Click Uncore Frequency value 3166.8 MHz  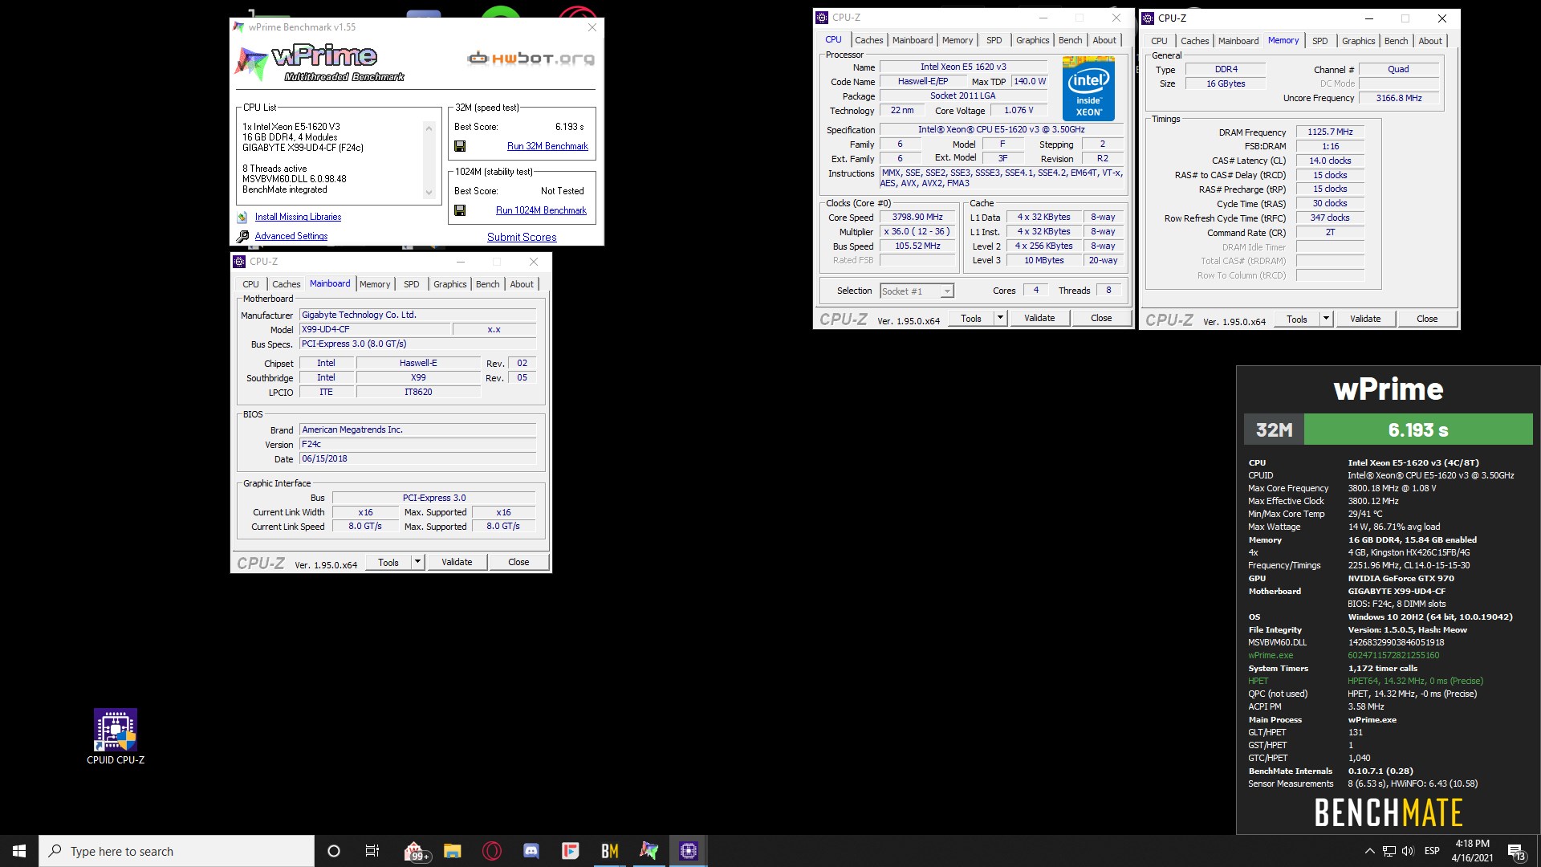coord(1398,98)
